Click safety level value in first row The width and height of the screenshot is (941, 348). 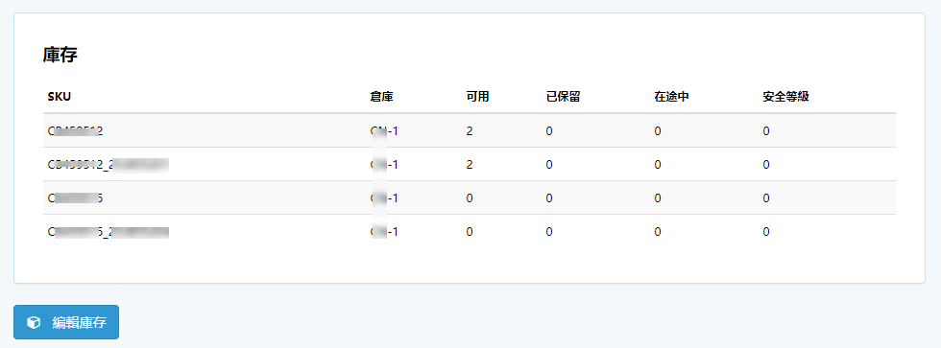pos(766,130)
